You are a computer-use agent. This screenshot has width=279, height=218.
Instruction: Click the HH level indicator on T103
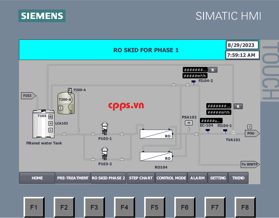tap(50, 117)
